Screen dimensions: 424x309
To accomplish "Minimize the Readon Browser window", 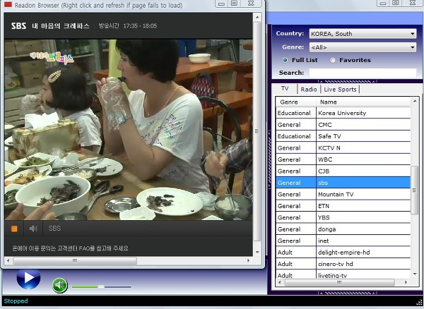I will point(221,4).
